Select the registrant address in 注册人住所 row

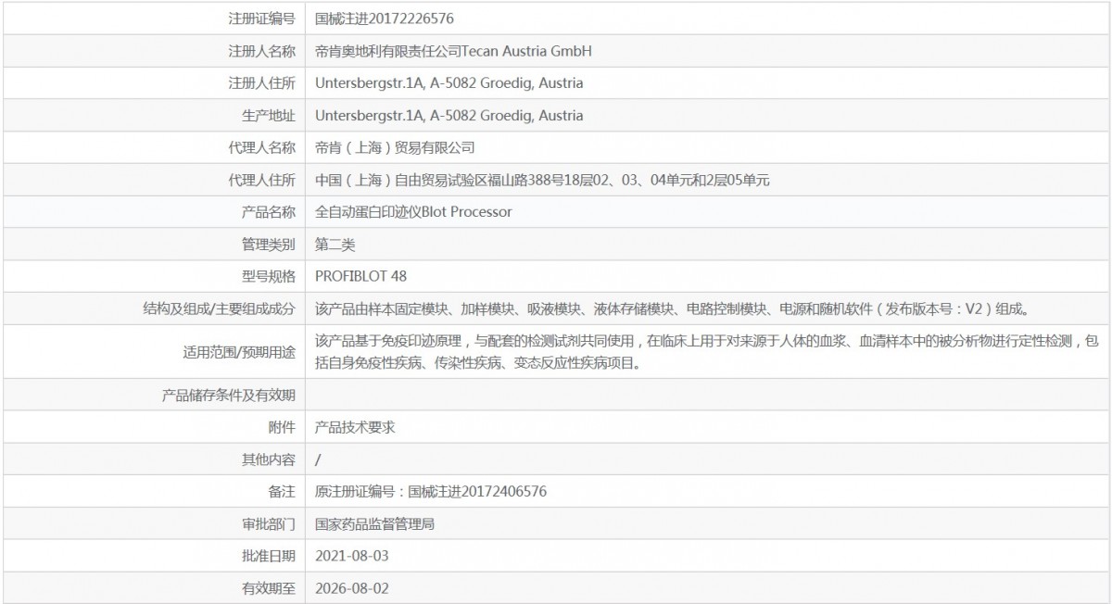click(449, 82)
